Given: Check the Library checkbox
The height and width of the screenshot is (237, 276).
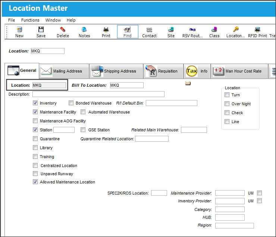Looking at the screenshot, I should click(x=35, y=147).
